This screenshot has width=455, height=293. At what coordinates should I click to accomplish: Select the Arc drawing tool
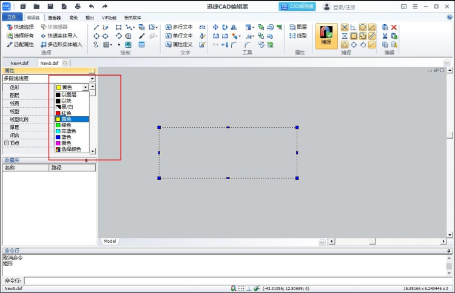click(x=119, y=36)
